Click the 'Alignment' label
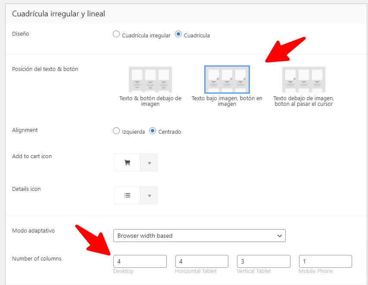Viewport: 368px width, 285px height. click(x=25, y=130)
